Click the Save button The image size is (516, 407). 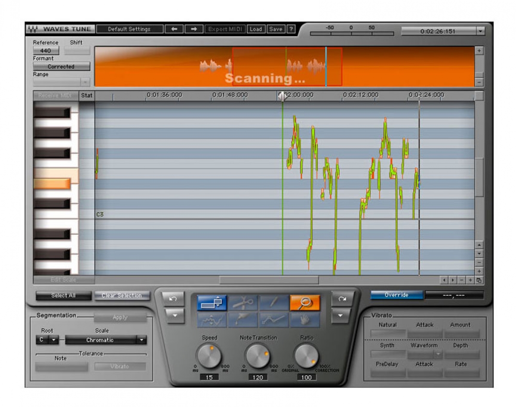pos(276,29)
